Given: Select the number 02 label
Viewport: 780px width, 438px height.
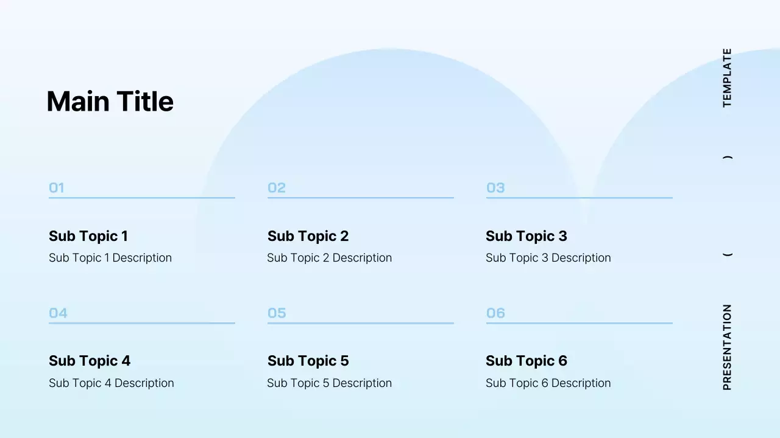Looking at the screenshot, I should point(277,188).
